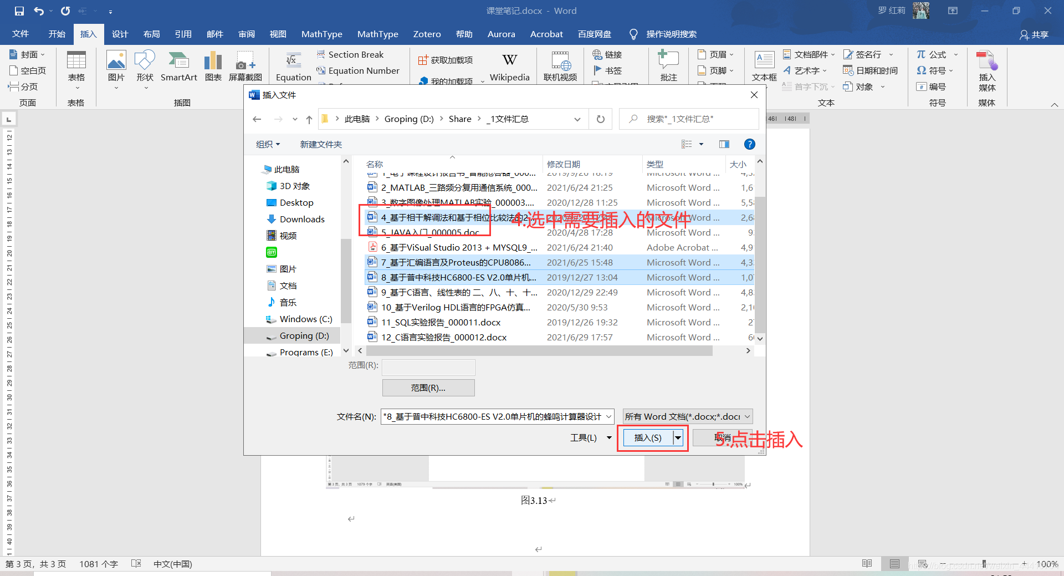
Task: Open the 文件 (File) tab
Action: point(21,34)
